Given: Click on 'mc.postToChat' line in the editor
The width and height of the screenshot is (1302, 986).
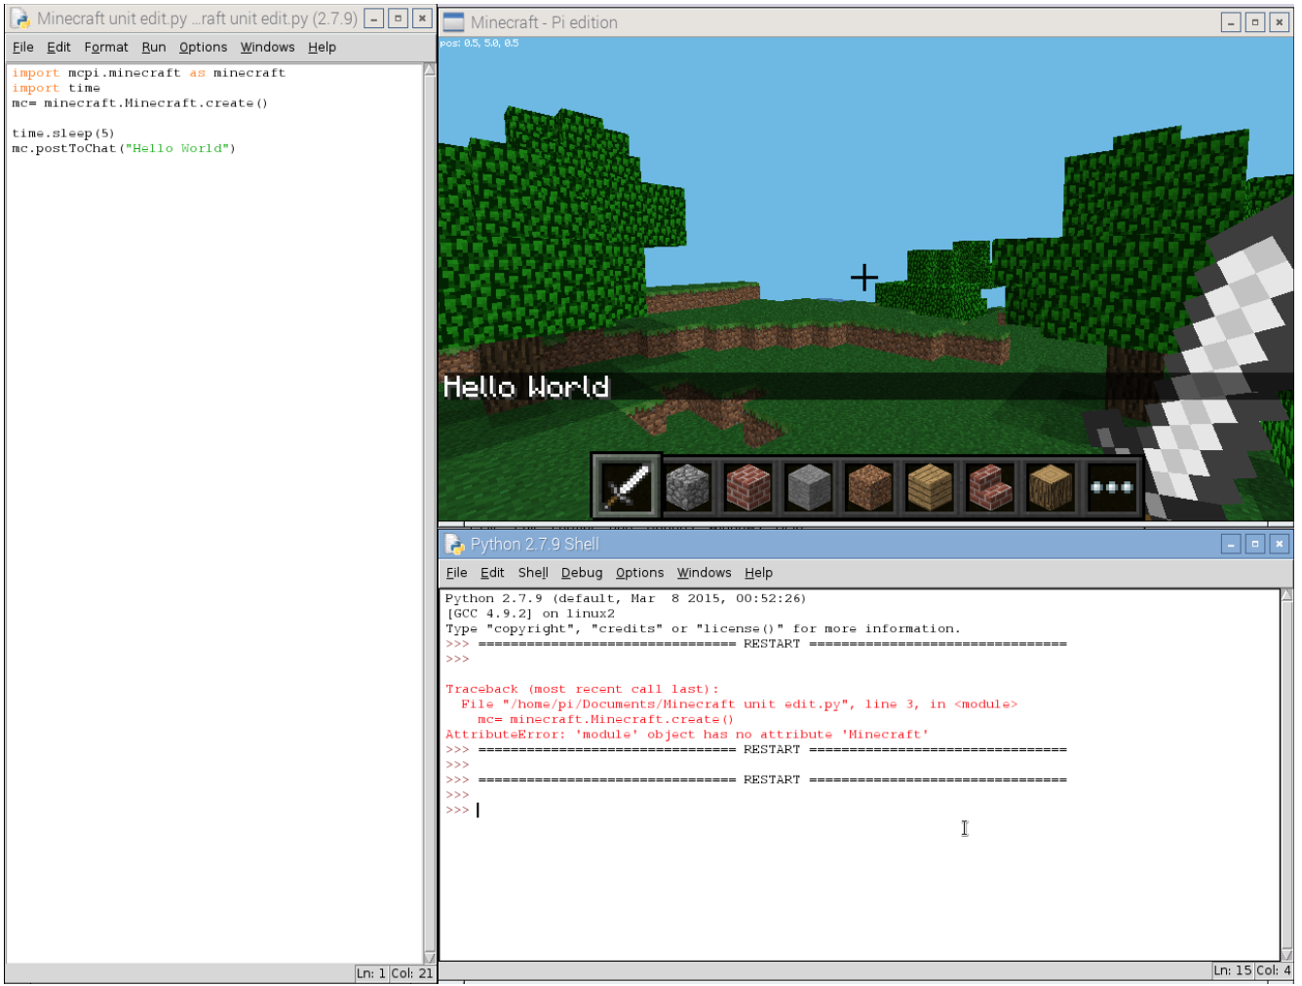Looking at the screenshot, I should (124, 148).
